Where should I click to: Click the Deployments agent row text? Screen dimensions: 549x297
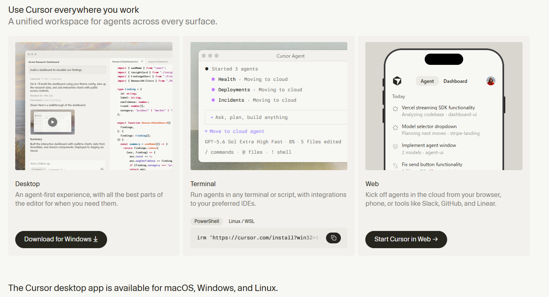pos(260,90)
